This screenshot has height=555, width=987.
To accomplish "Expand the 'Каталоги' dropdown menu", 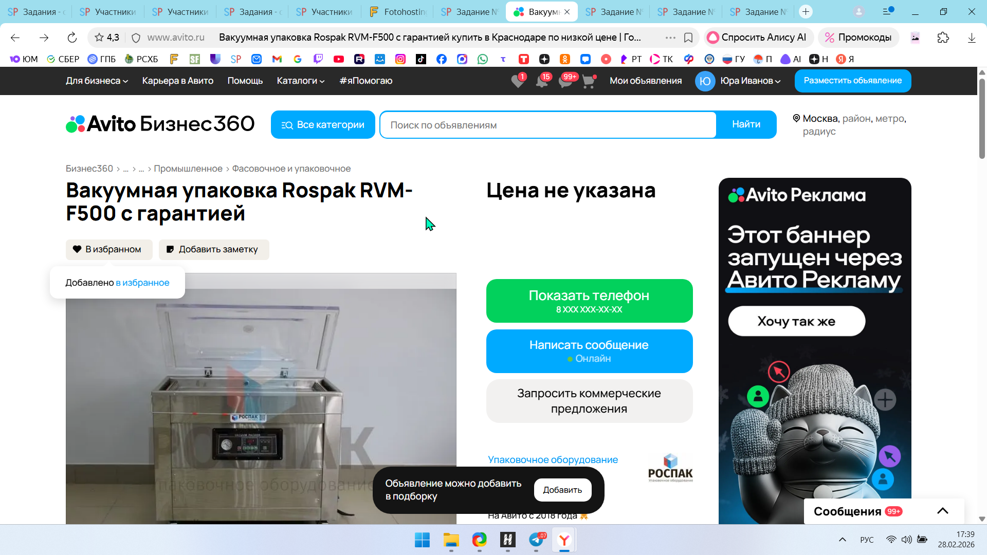I will [301, 81].
